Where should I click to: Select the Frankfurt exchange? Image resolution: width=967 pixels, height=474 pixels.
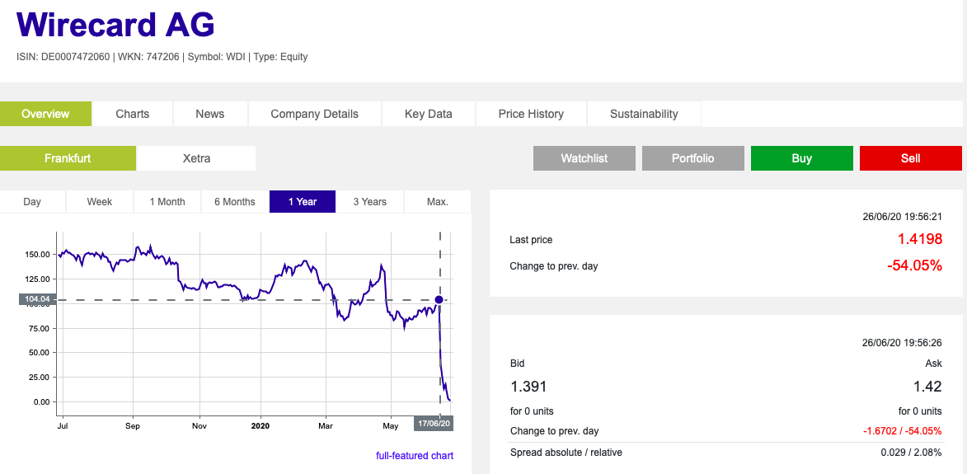68,158
